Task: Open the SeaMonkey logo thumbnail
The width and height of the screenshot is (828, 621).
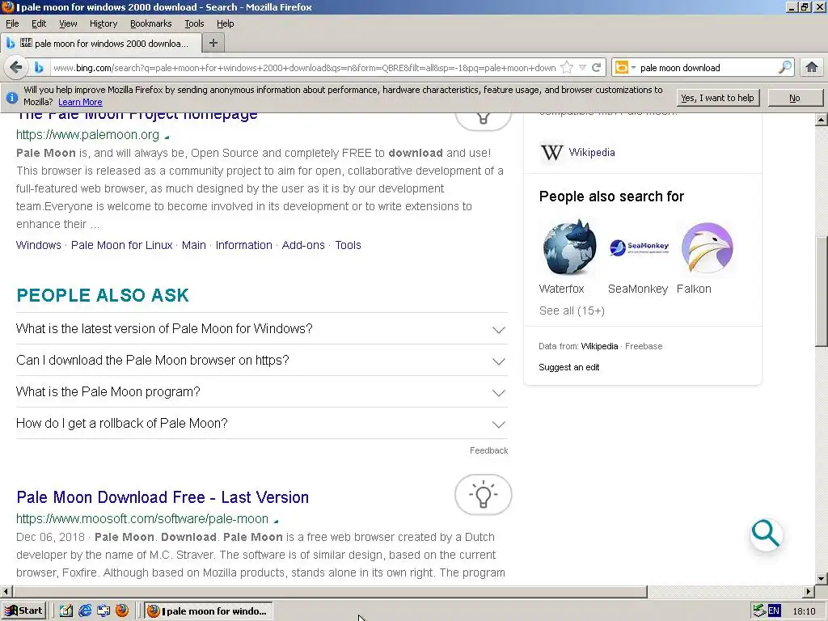Action: 639,247
